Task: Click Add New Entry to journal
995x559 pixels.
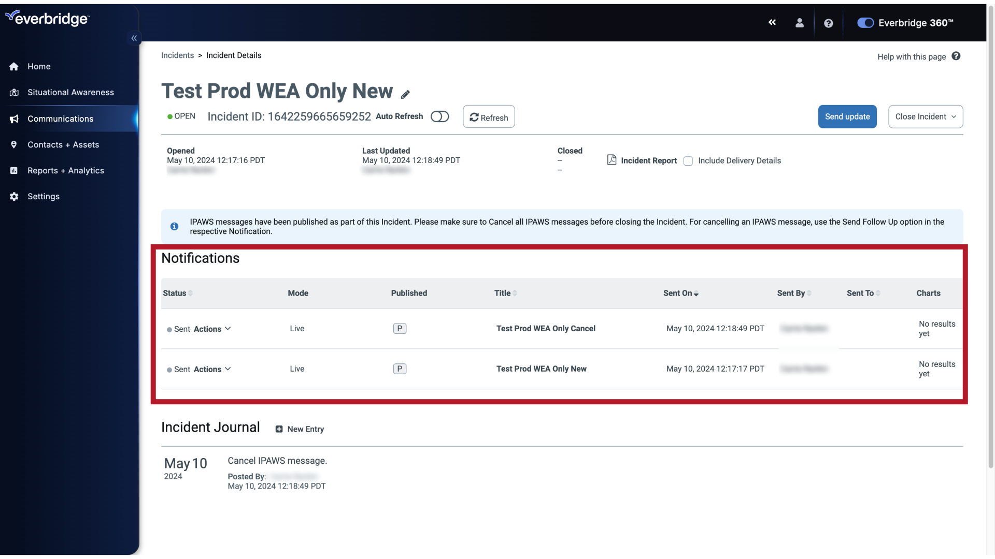Action: click(x=300, y=429)
